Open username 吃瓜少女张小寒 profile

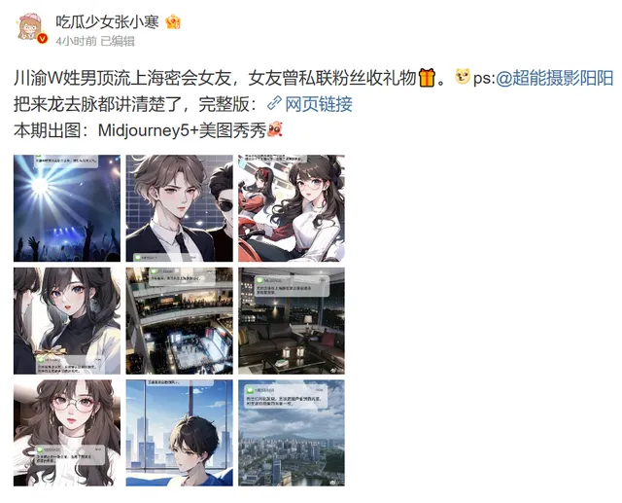(x=107, y=21)
